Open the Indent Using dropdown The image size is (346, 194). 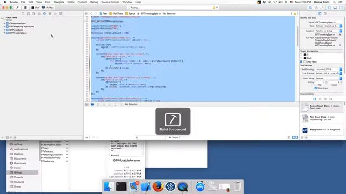point(328,78)
